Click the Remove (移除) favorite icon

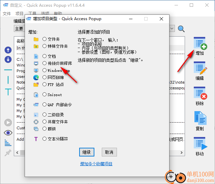pyautogui.click(x=200, y=93)
